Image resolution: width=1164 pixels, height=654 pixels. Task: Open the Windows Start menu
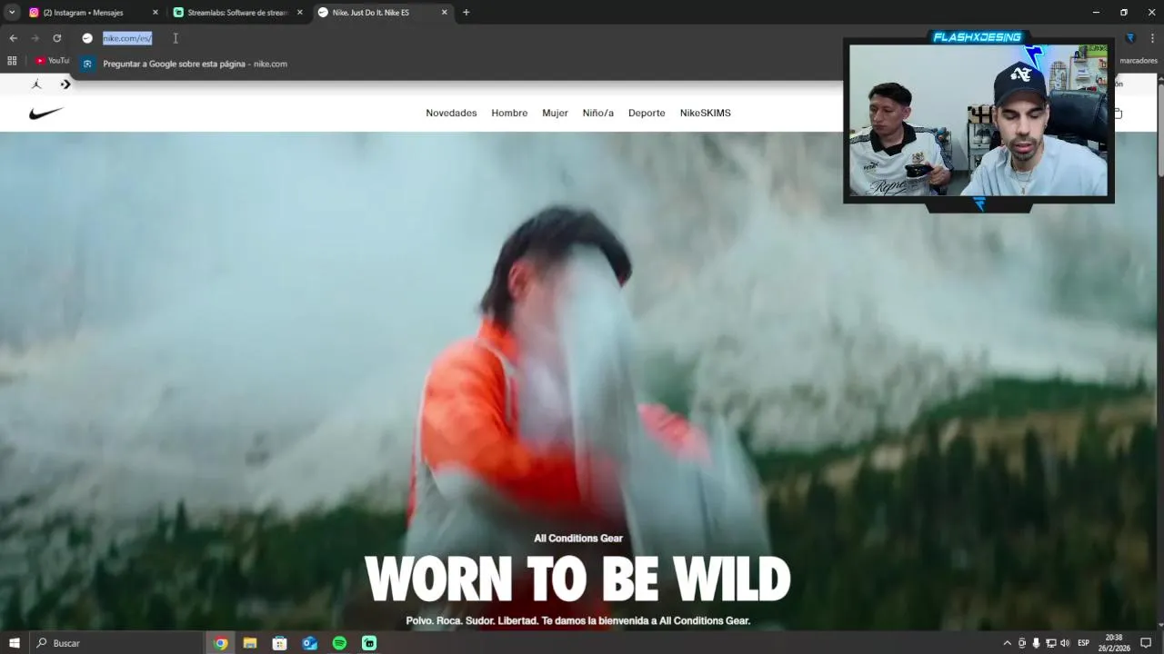coord(14,643)
